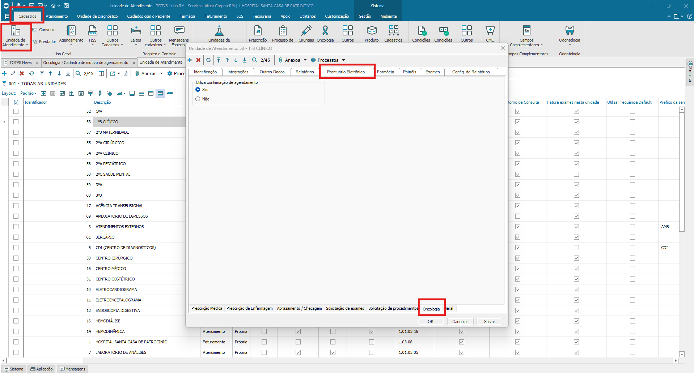Screen dimensions: 694x373
Task: Click the Processo de clipboard icon
Action: (283, 34)
